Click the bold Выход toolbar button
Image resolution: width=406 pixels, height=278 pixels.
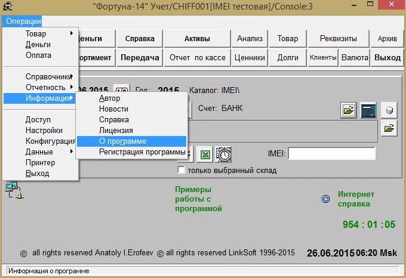[x=387, y=57]
